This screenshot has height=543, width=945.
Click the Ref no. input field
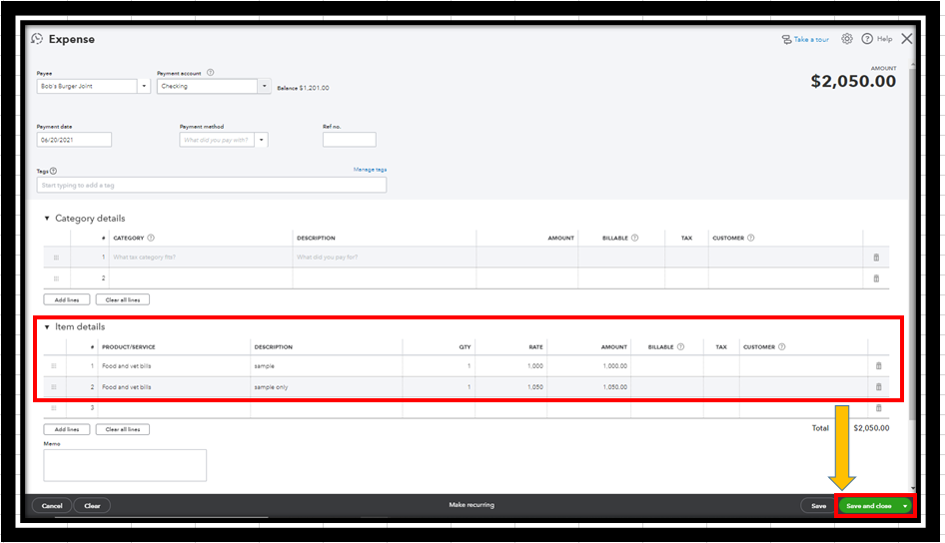tap(350, 140)
